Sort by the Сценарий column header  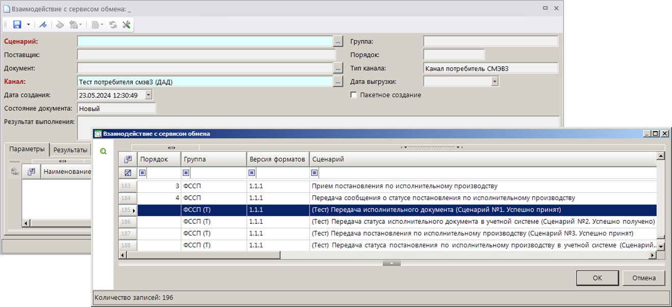click(483, 159)
